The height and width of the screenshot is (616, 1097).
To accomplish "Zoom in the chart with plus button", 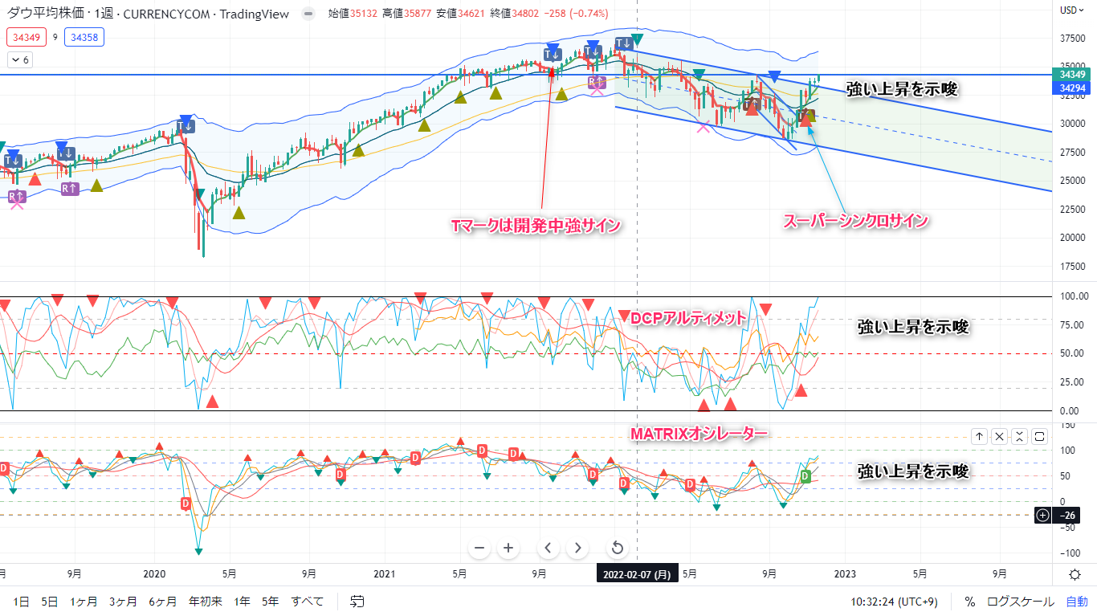I will click(508, 549).
